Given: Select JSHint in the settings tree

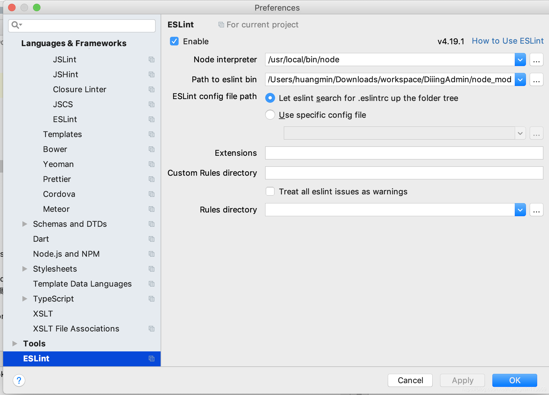Looking at the screenshot, I should click(66, 74).
